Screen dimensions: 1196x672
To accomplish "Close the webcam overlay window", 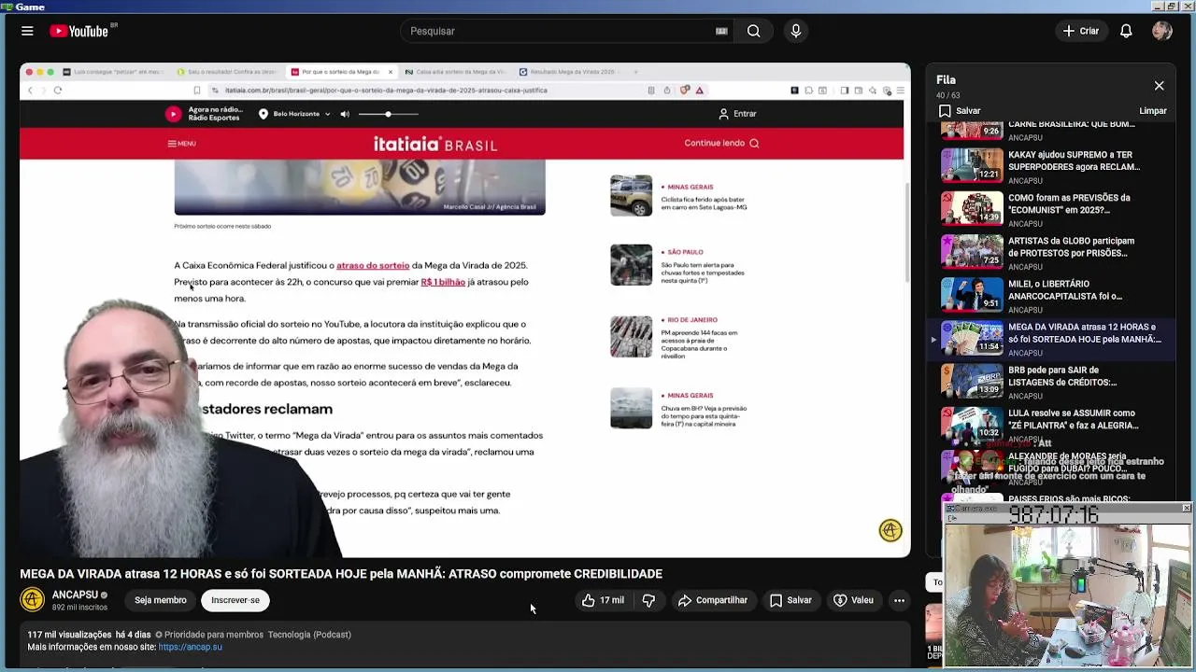I will pos(1186,508).
